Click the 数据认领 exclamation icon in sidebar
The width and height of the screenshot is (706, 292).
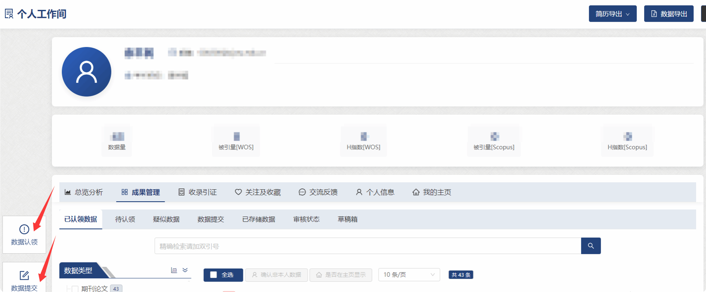point(24,229)
